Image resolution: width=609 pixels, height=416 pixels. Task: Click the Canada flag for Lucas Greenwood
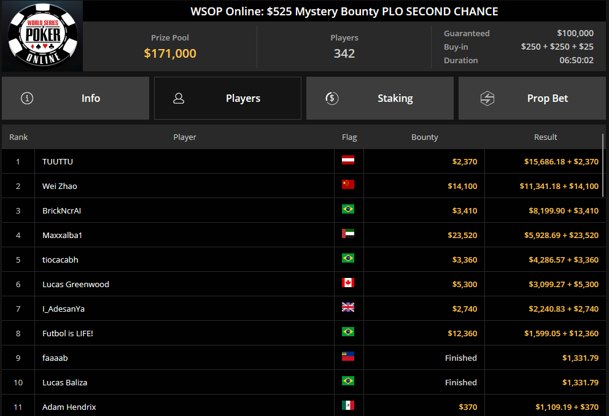point(348,282)
